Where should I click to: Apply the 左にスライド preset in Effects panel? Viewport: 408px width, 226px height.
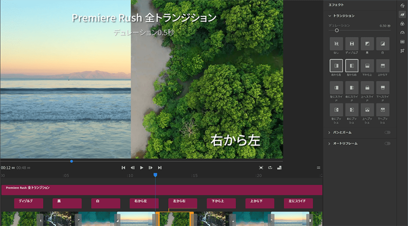click(x=336, y=88)
